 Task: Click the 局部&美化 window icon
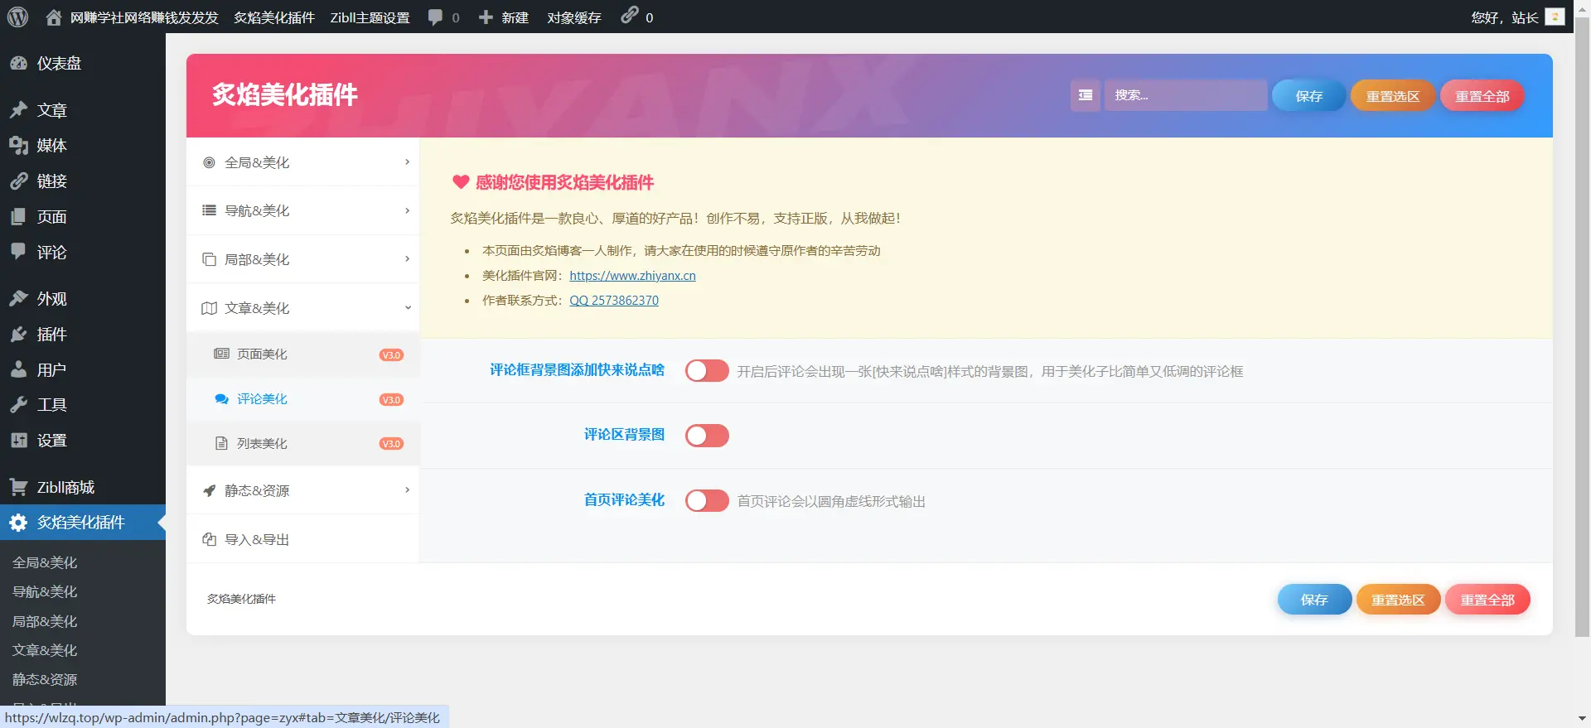pyautogui.click(x=210, y=259)
